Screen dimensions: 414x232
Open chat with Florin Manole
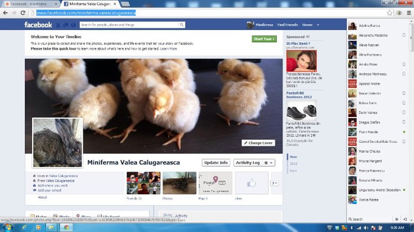click(x=377, y=132)
